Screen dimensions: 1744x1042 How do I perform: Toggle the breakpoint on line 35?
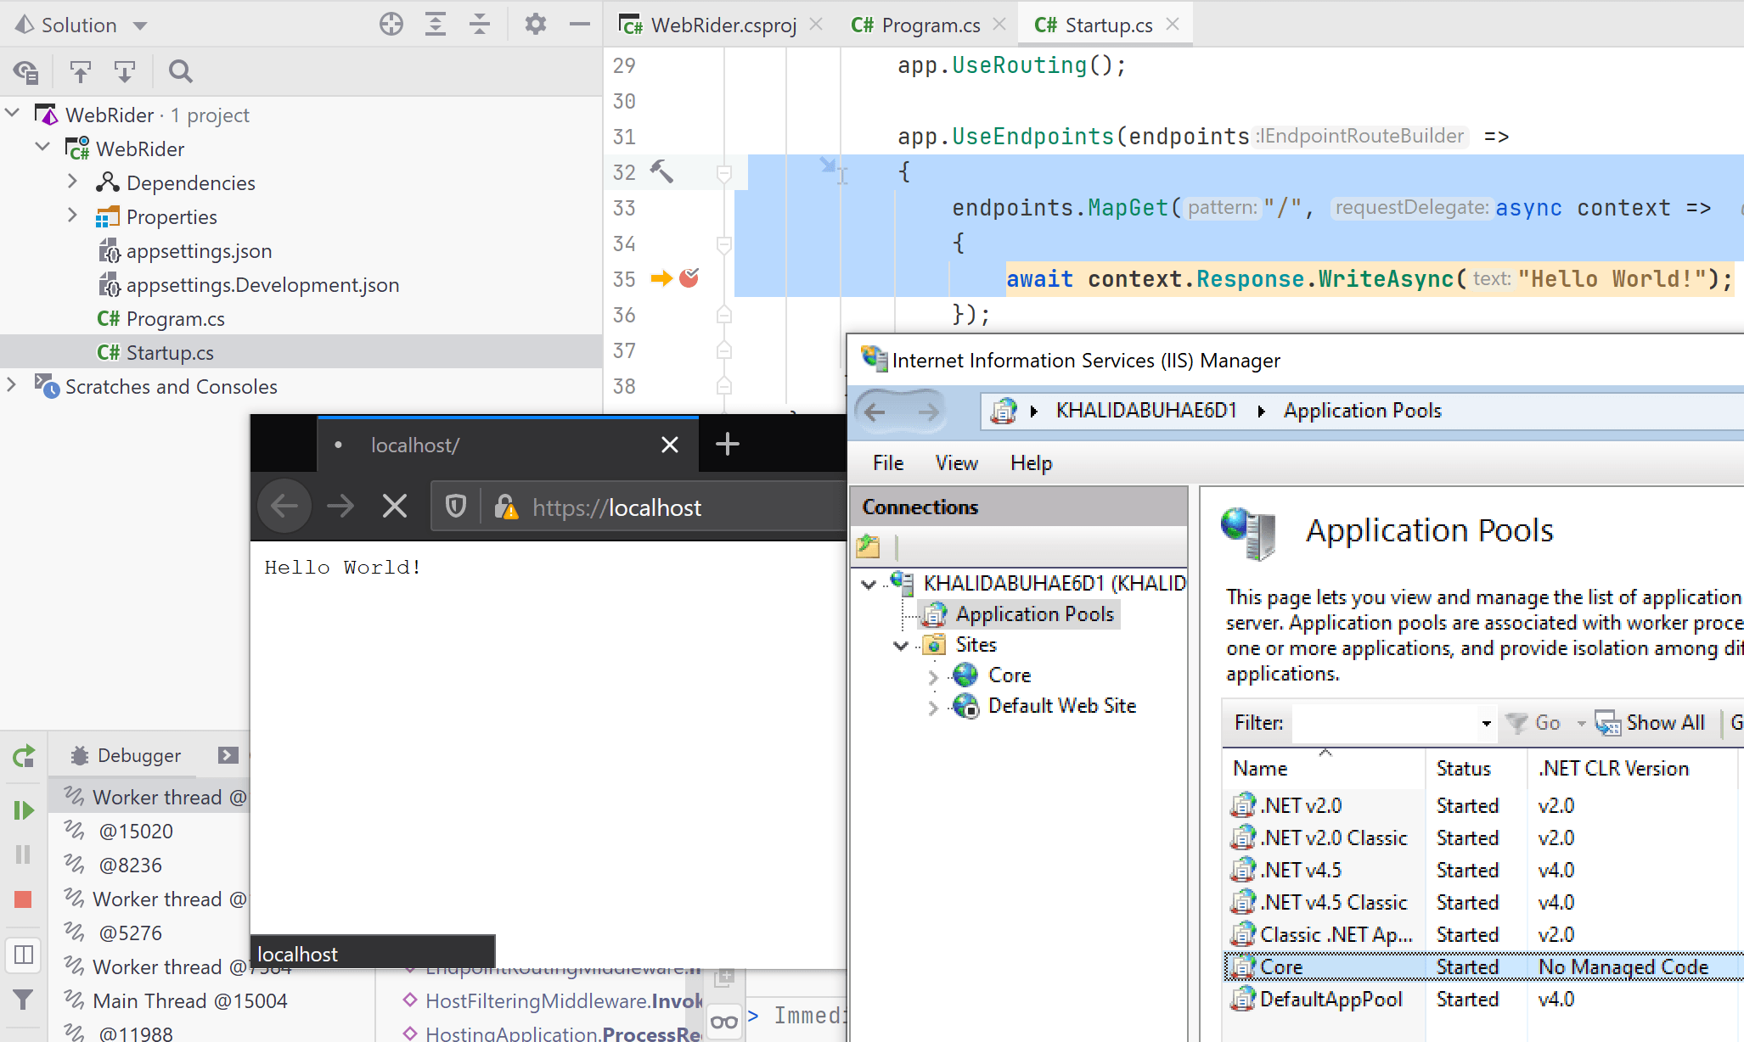[689, 277]
